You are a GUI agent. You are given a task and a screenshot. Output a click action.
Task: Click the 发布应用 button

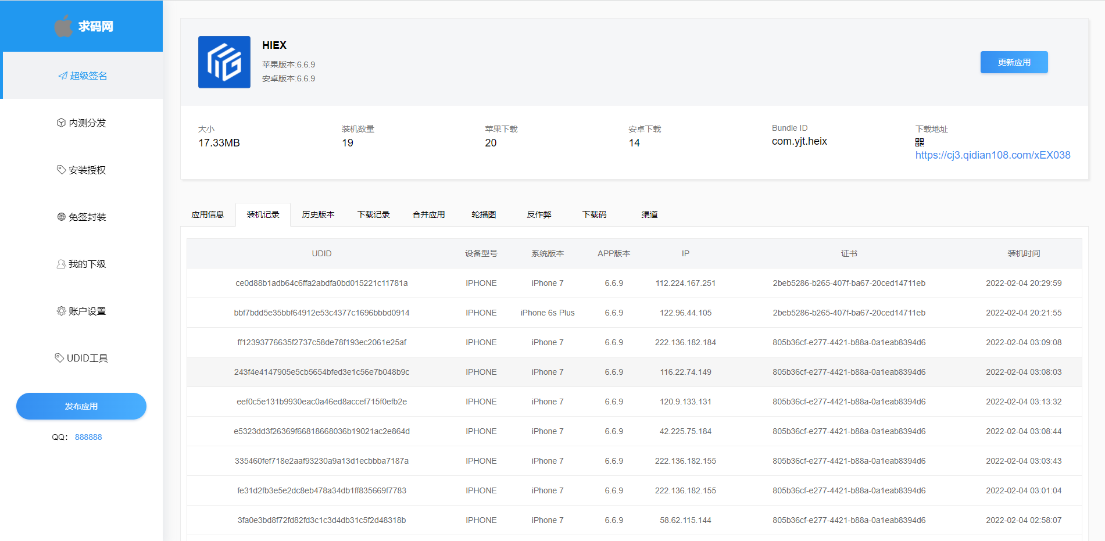(81, 406)
